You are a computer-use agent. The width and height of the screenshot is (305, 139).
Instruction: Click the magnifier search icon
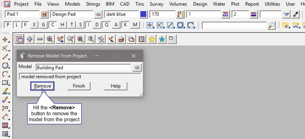pos(272,25)
